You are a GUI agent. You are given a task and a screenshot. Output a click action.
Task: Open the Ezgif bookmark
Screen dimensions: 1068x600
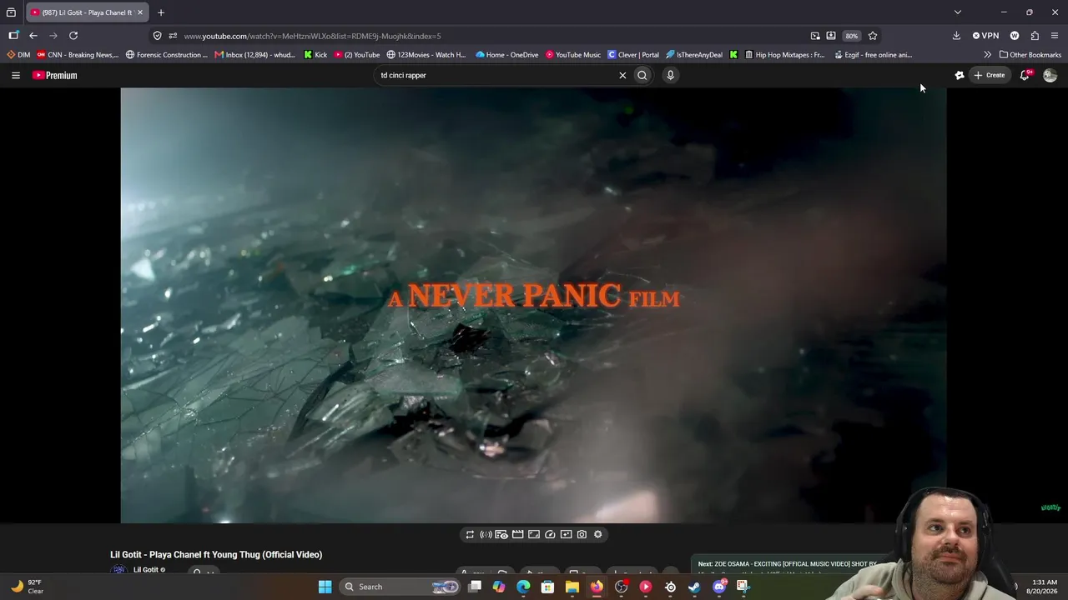[x=873, y=55]
